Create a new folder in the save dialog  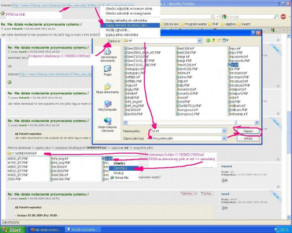click(x=219, y=40)
